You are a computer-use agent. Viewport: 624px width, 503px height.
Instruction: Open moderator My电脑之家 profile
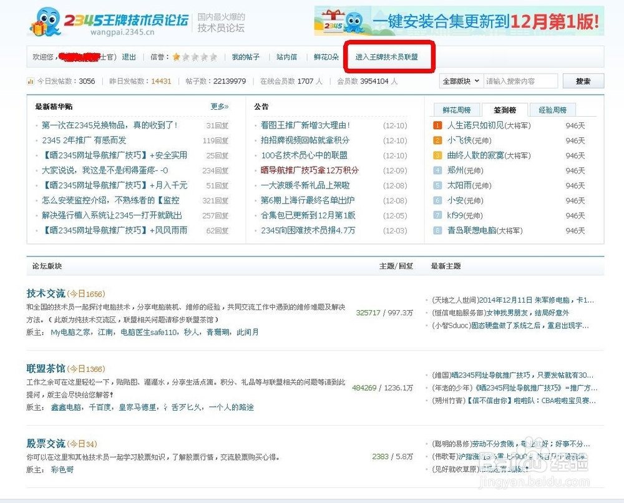72,332
